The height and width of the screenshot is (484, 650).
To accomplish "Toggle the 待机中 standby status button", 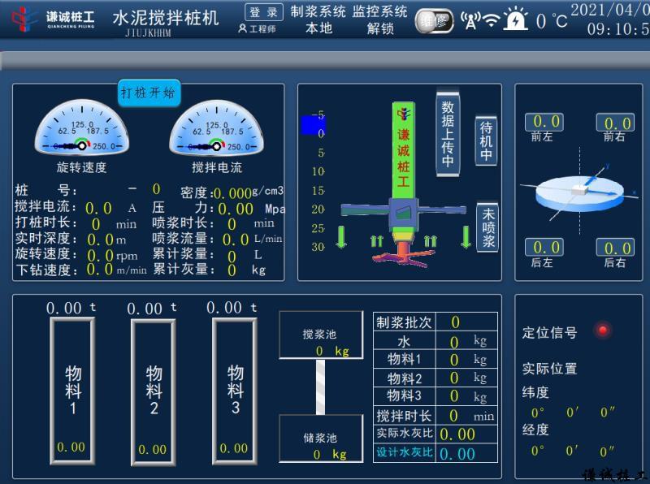I will pos(487,140).
